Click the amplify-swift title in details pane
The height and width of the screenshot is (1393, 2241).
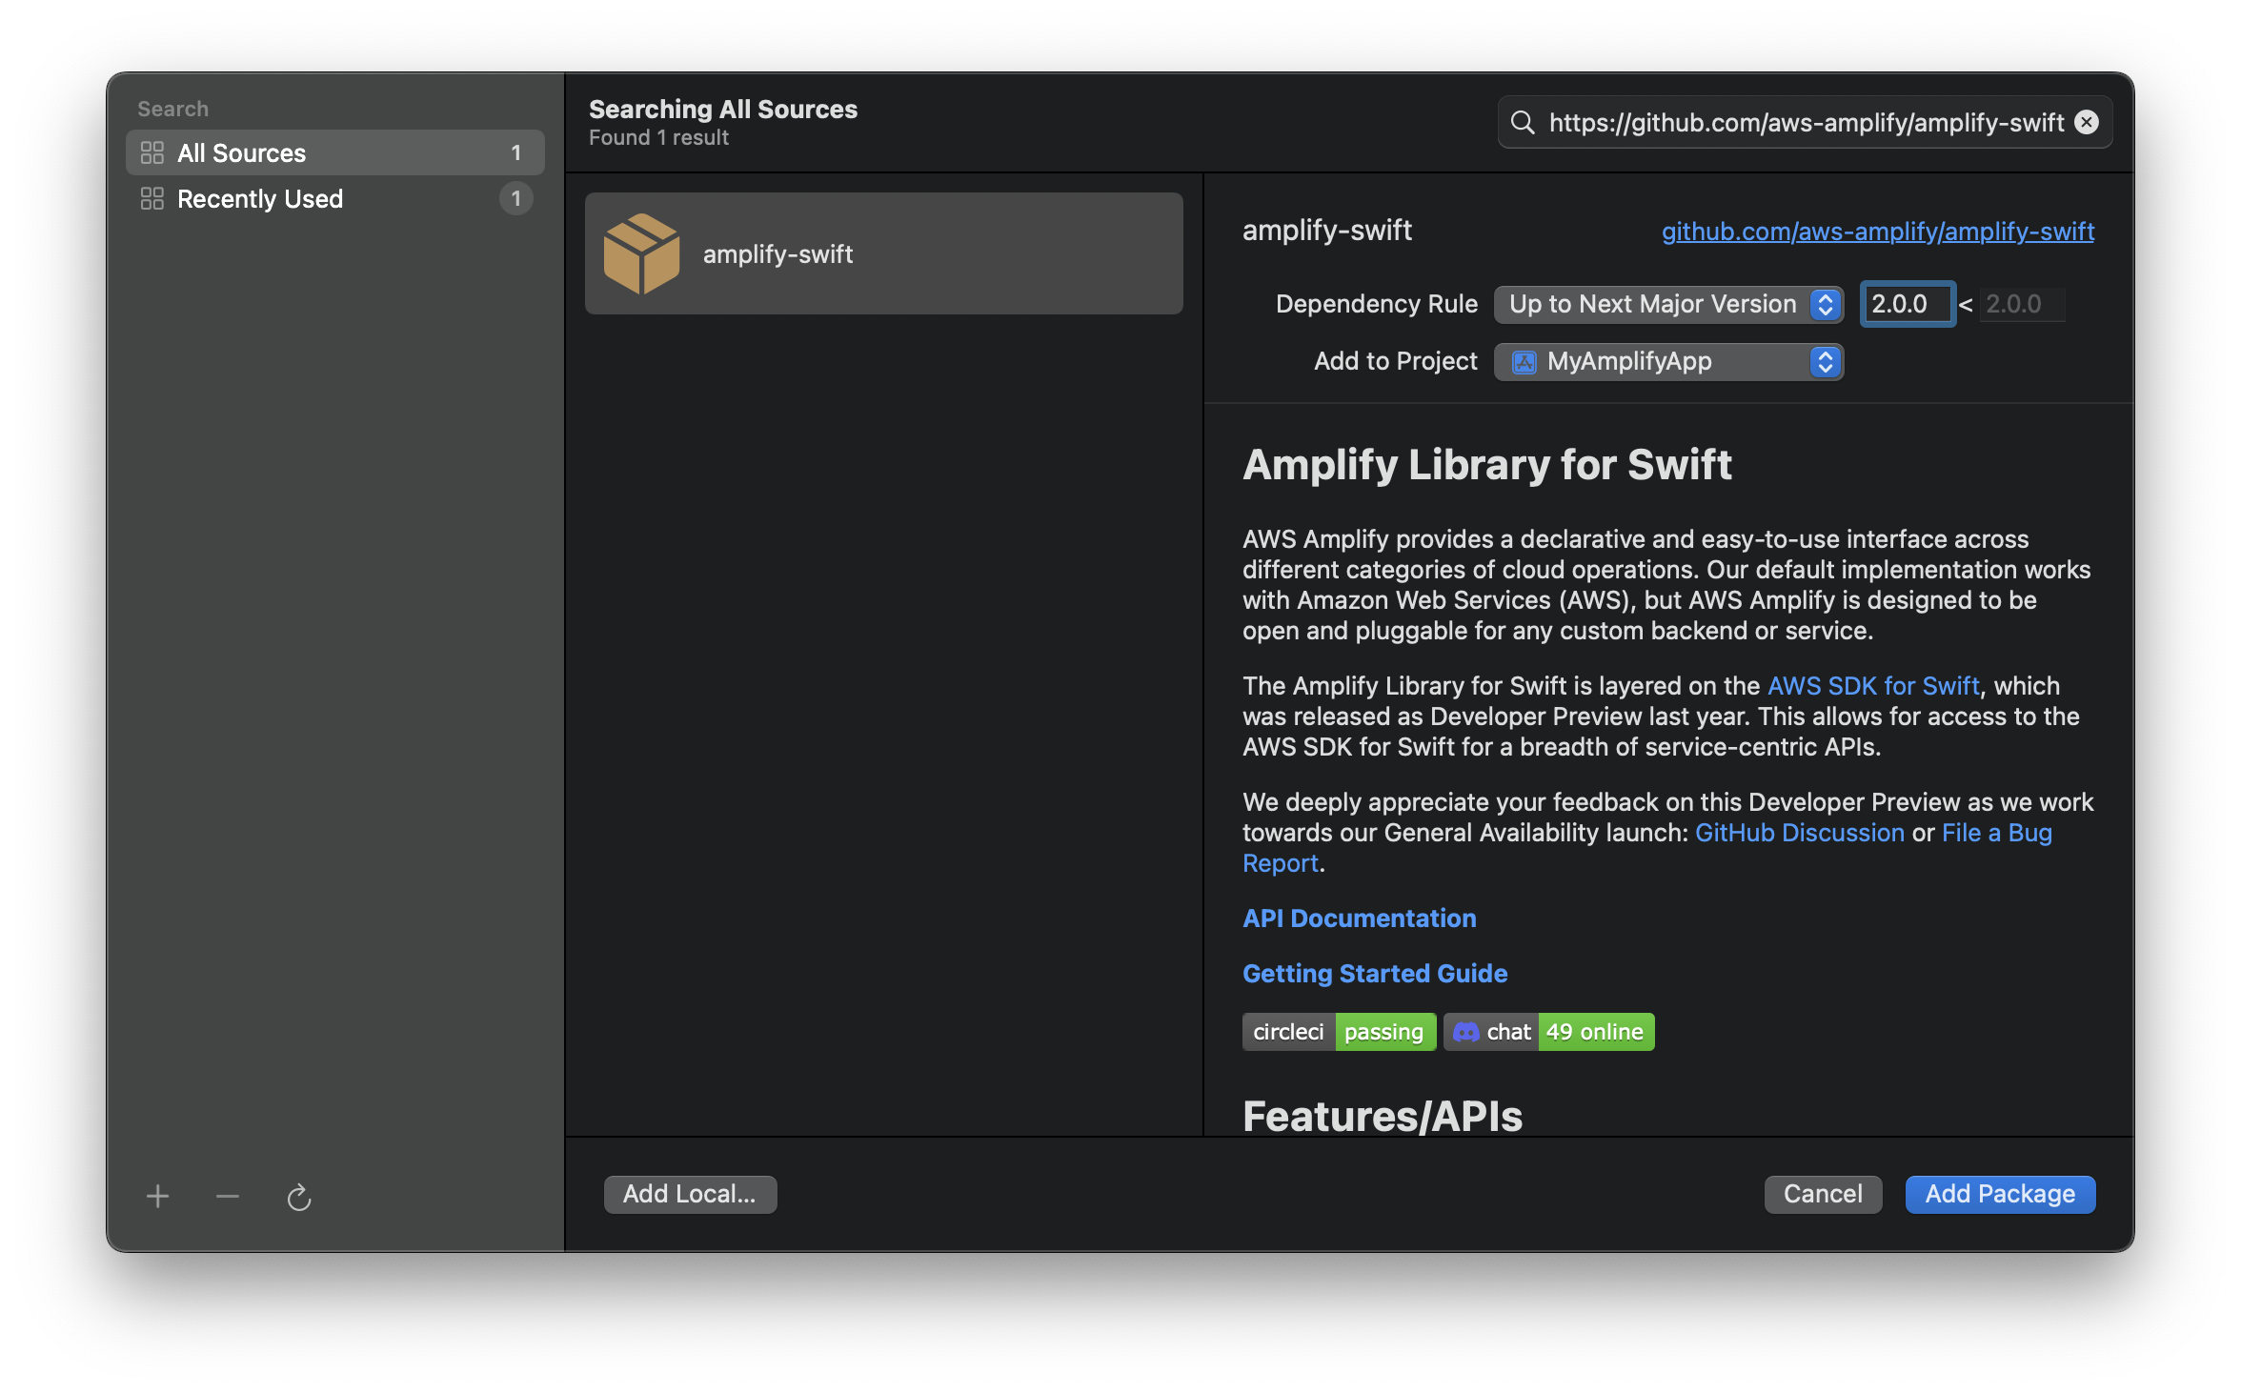1327,231
